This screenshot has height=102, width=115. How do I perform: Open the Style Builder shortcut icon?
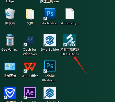click(x=50, y=40)
